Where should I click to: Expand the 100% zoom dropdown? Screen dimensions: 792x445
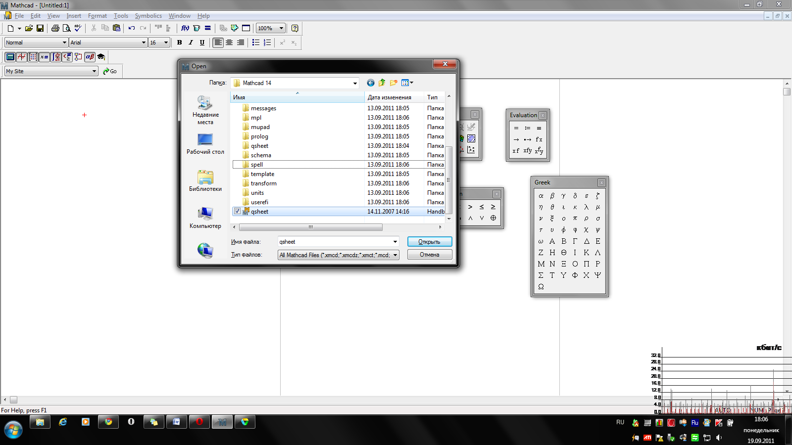coord(281,28)
